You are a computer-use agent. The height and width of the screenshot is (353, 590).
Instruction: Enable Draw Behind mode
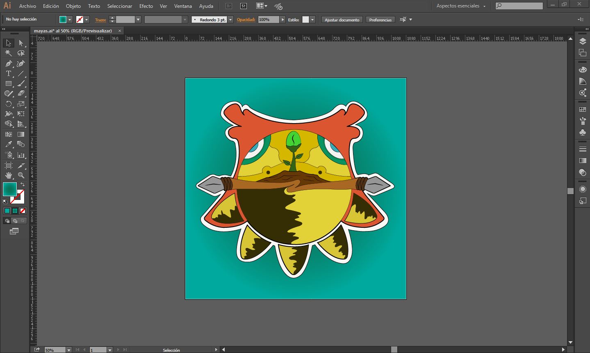15,221
